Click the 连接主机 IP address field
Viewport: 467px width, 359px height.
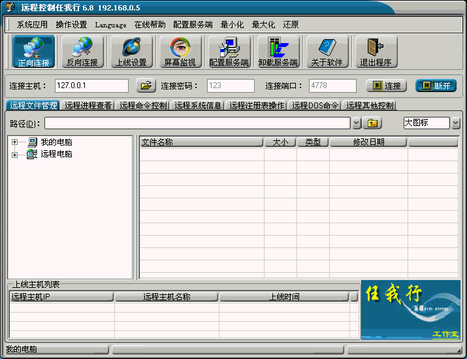click(x=93, y=86)
